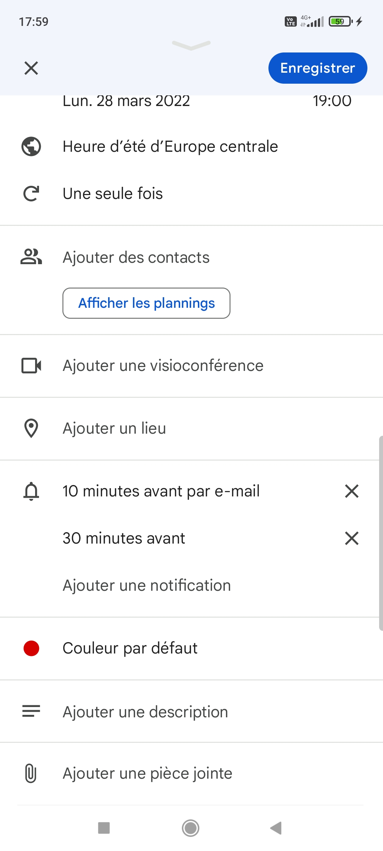Tap the notification bell icon

[31, 491]
